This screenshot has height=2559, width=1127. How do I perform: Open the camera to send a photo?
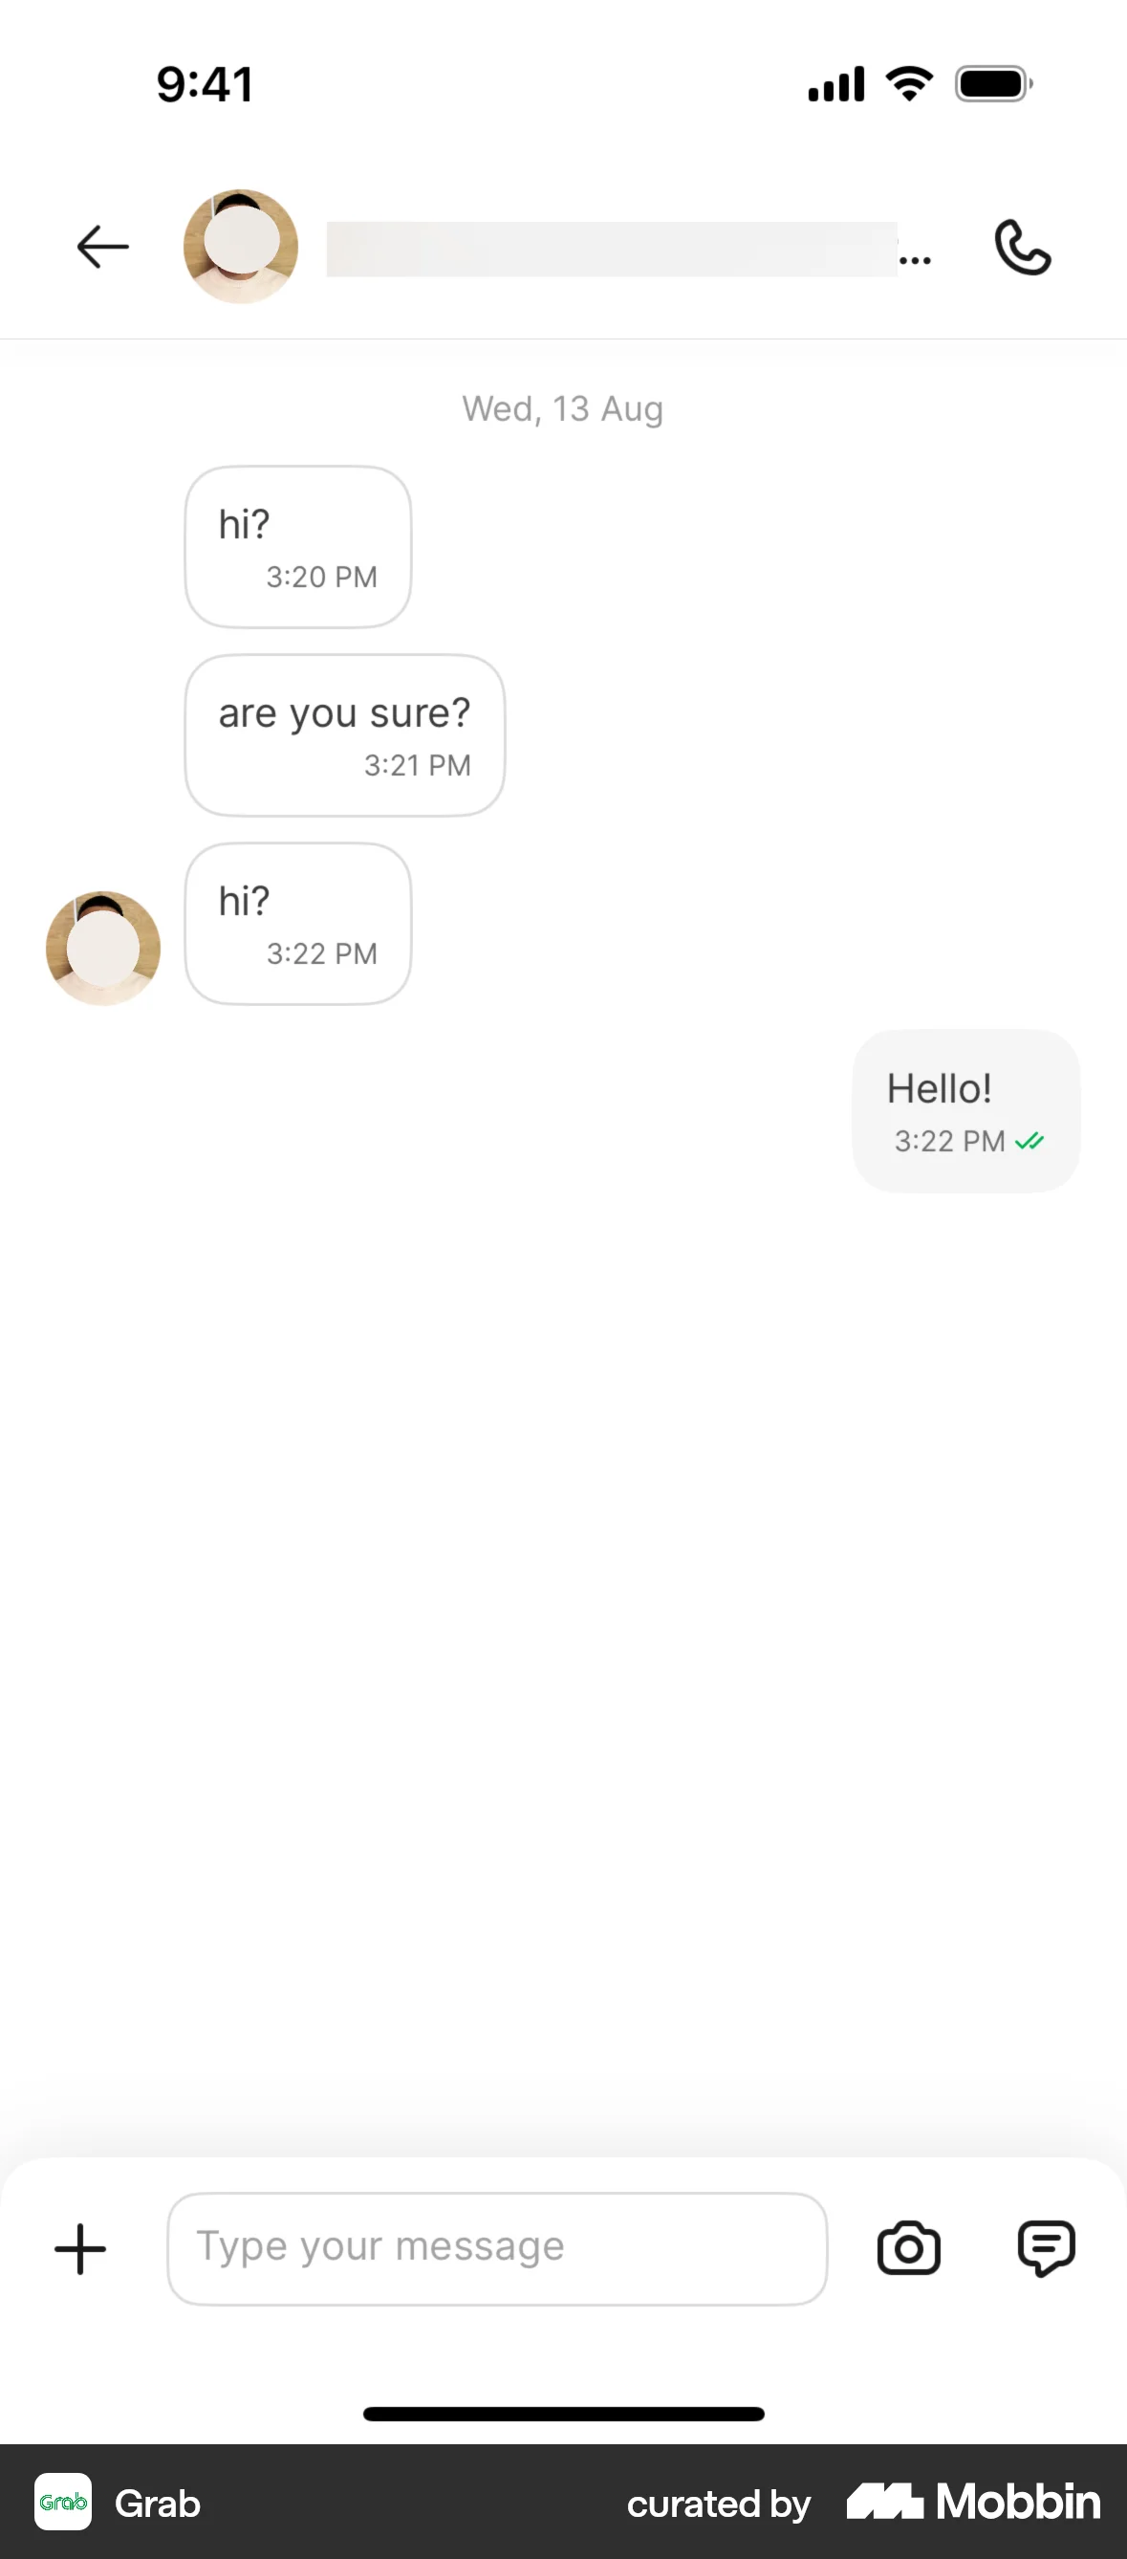(908, 2249)
